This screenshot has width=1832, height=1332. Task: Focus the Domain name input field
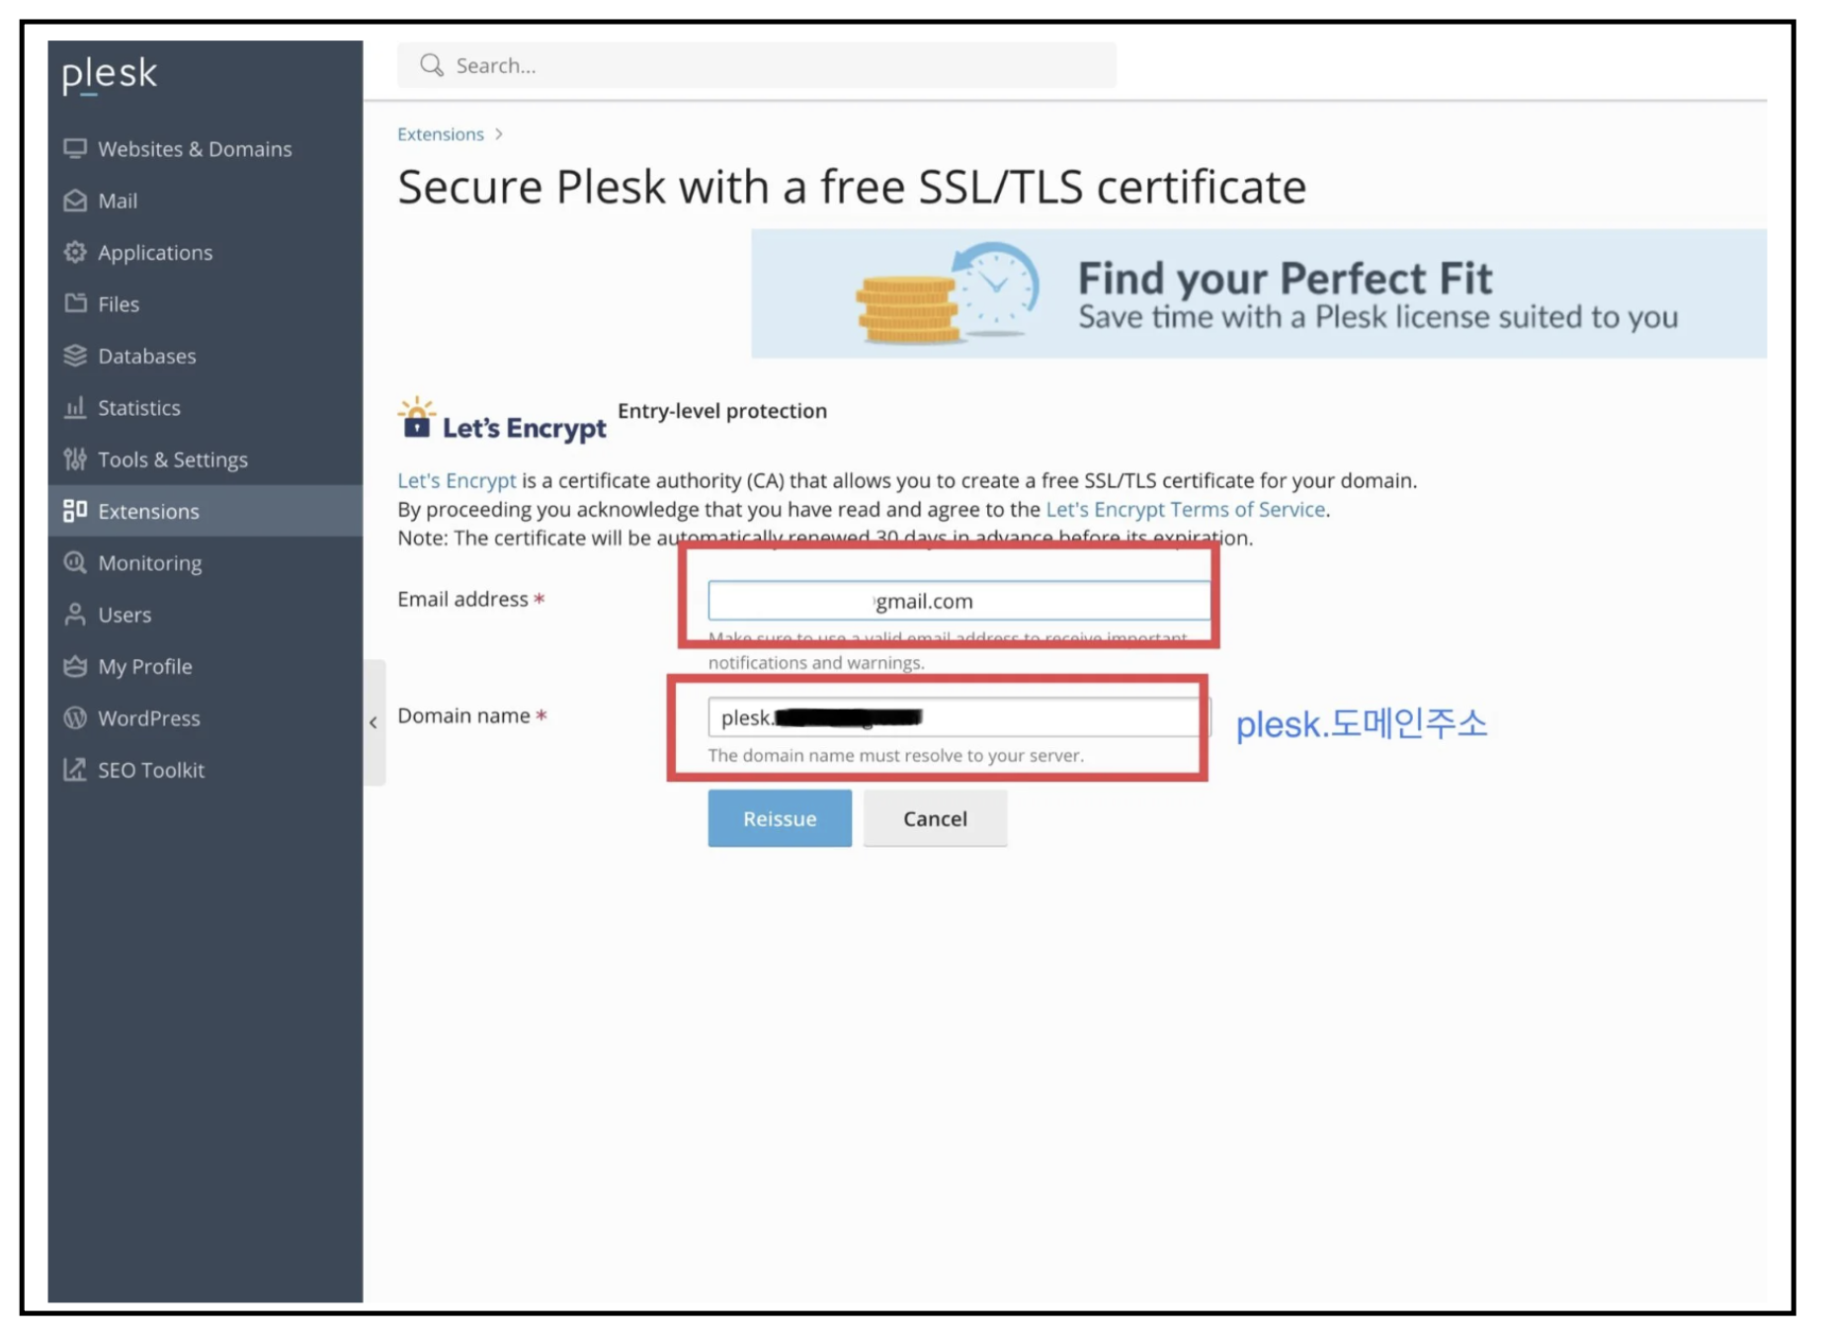[x=958, y=717]
